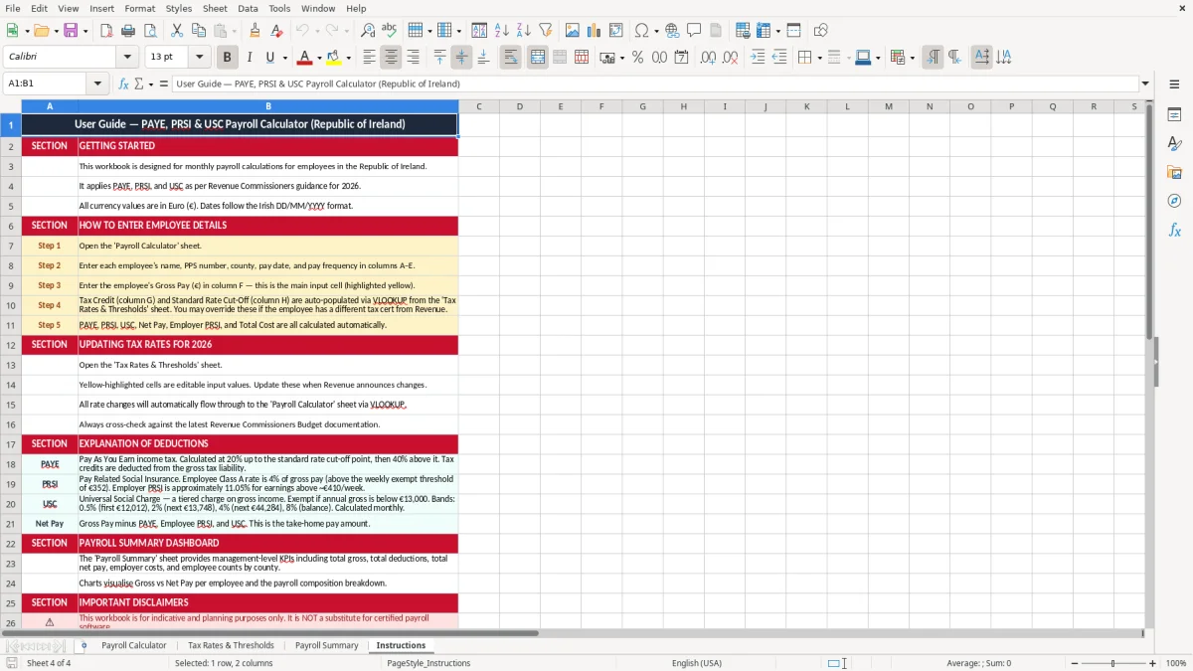Click the Print icon

[126, 31]
